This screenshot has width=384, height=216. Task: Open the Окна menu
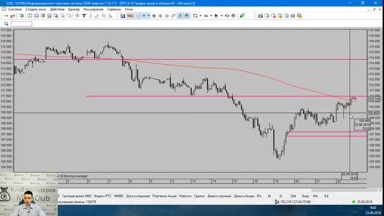tap(128, 9)
